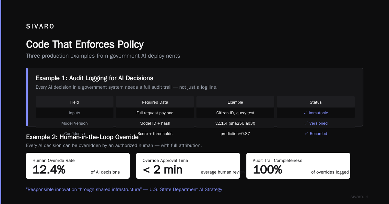Click the 'of overrides logged' caption
The image size is (389, 204).
coord(330,172)
